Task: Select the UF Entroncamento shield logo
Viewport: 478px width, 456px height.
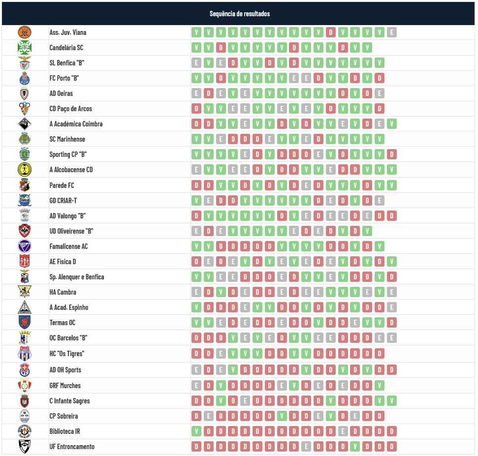Action: [25, 447]
